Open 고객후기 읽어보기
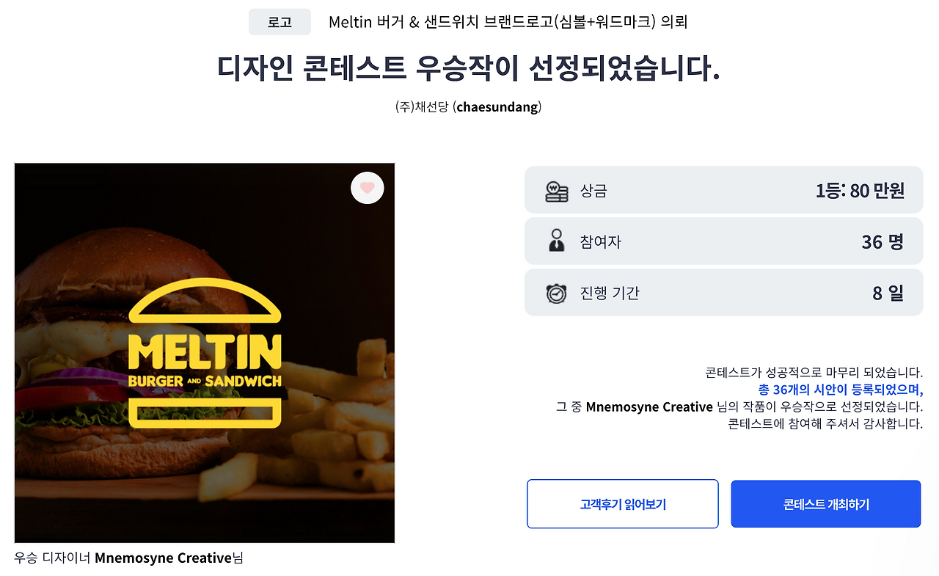The width and height of the screenshot is (939, 576). pos(622,503)
